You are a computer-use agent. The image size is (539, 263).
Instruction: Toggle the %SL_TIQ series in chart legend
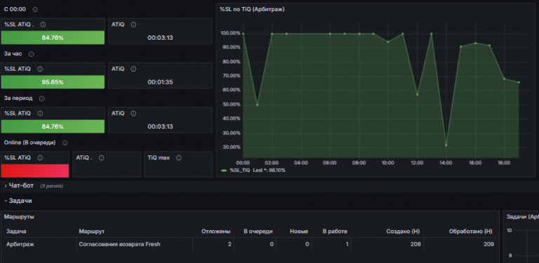tap(239, 170)
